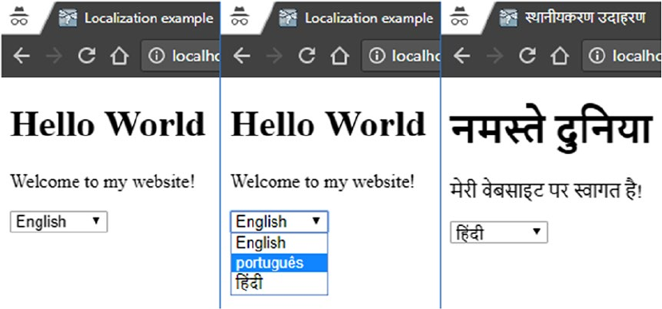The height and width of the screenshot is (309, 662).
Task: Click the address bar in the right browser window
Action: coord(622,56)
